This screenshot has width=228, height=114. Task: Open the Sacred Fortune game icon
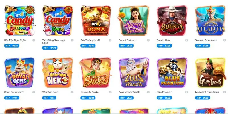(134, 21)
